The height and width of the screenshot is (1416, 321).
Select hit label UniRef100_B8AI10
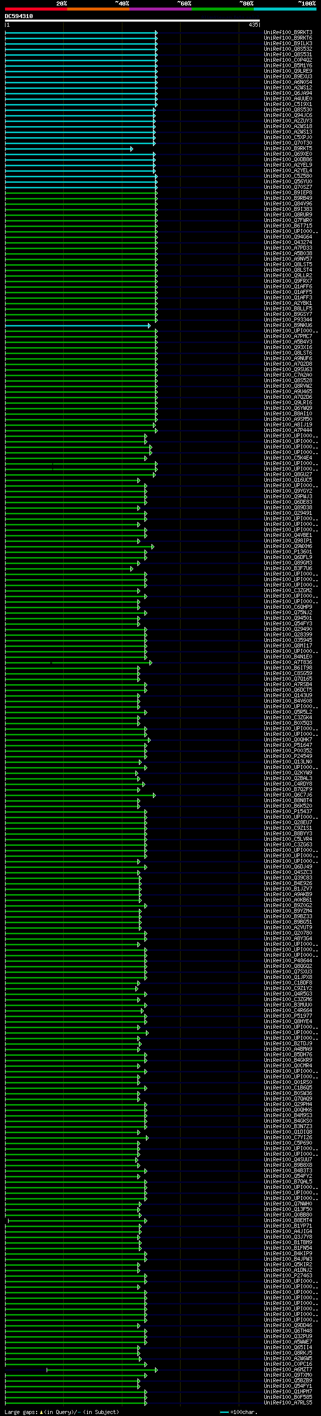[x=287, y=413]
